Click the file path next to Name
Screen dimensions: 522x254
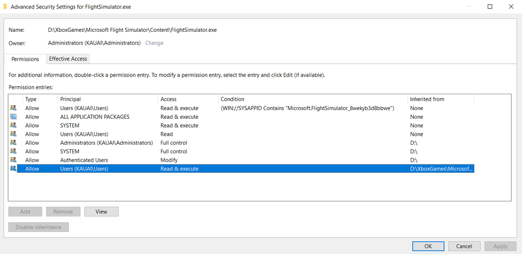[x=132, y=30]
